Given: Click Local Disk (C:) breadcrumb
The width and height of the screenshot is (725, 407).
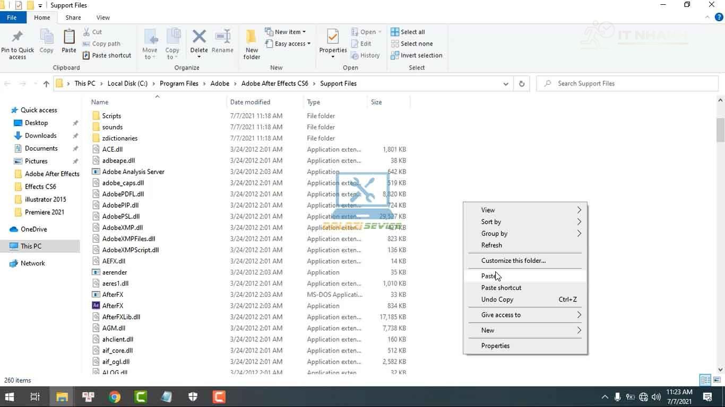Looking at the screenshot, I should 127,84.
